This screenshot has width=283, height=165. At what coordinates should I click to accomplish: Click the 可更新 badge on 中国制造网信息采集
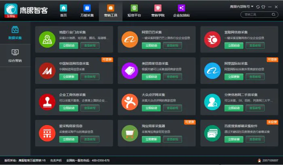click(x=107, y=60)
